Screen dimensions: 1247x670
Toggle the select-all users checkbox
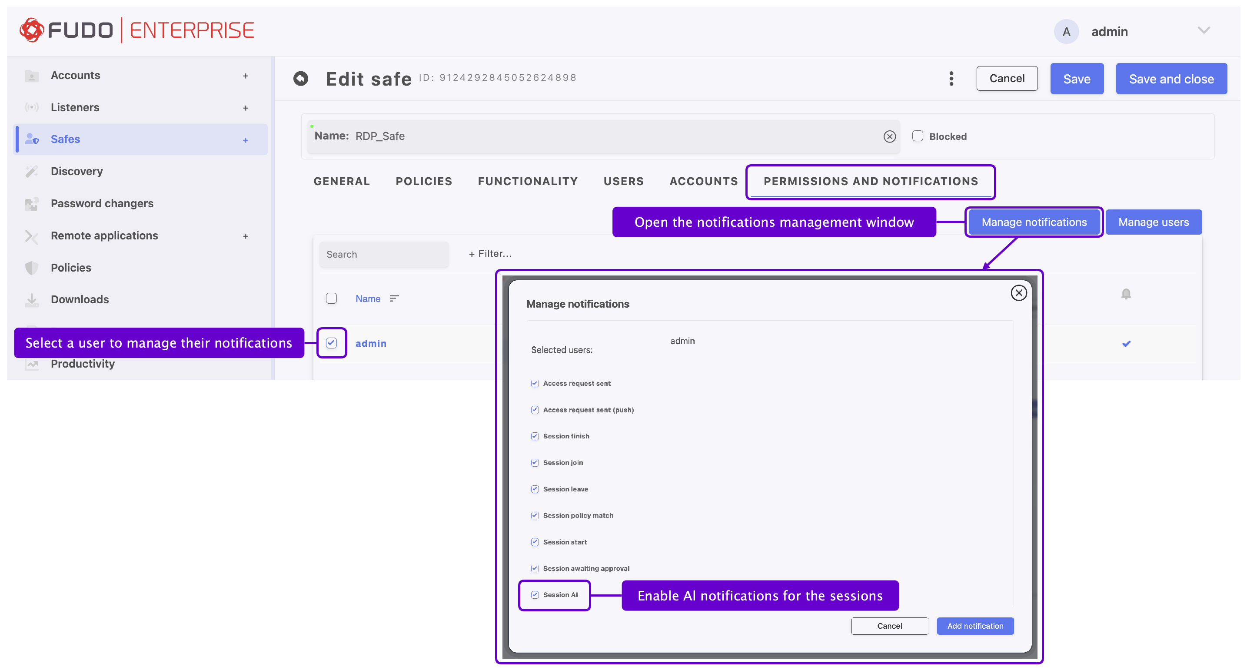[331, 299]
